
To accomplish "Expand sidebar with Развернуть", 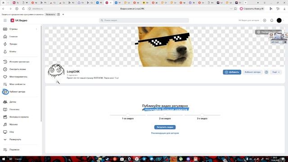I will coord(15,139).
